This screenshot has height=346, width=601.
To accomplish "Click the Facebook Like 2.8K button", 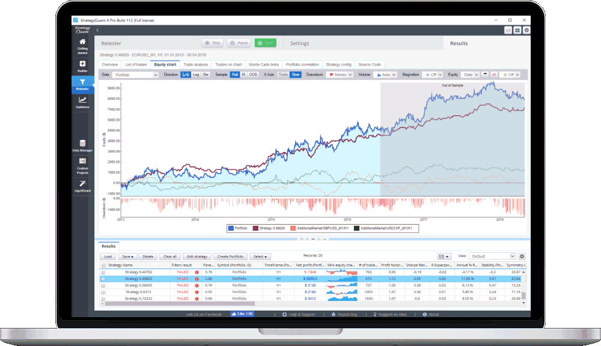I will (x=242, y=314).
